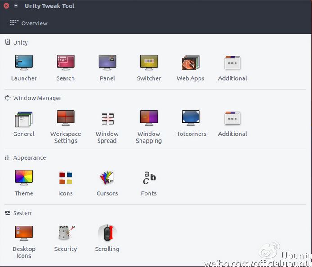Click the Overview toolbar button
Viewport: 312px width, 267px height.
pyautogui.click(x=29, y=23)
